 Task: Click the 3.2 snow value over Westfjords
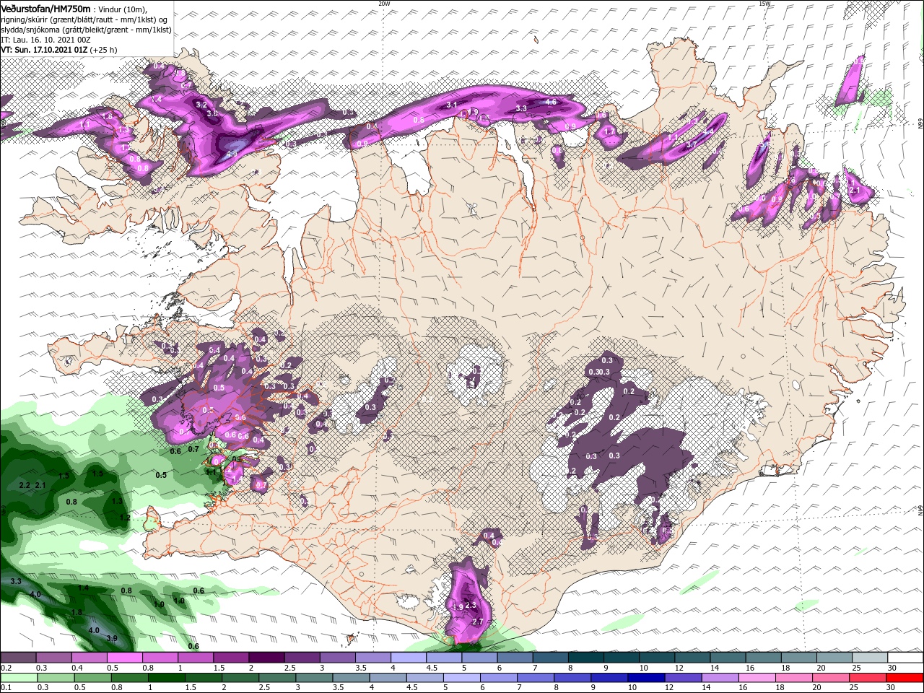point(201,105)
